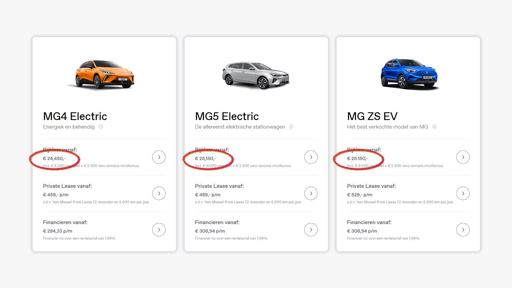512x288 pixels.
Task: Select the orange MG4 Electric car image
Action: (101, 74)
